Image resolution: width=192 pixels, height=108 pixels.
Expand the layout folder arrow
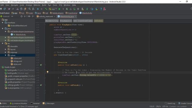(5, 49)
